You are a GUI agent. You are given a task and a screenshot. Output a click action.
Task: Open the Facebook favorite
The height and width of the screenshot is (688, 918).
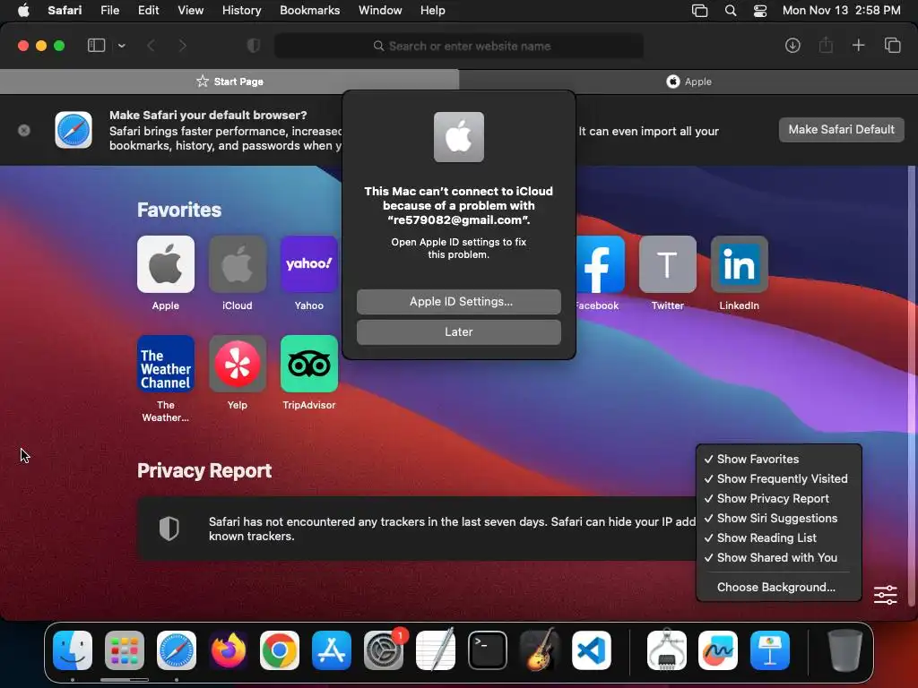click(600, 264)
